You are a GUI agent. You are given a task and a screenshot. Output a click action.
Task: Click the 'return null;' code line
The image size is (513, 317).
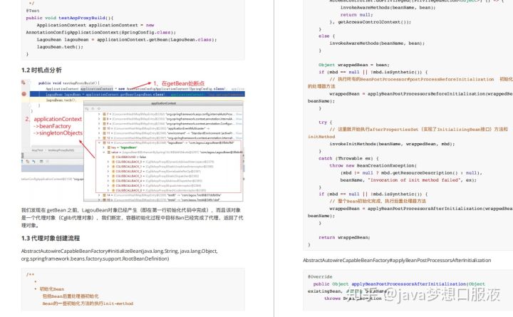pyautogui.click(x=356, y=15)
